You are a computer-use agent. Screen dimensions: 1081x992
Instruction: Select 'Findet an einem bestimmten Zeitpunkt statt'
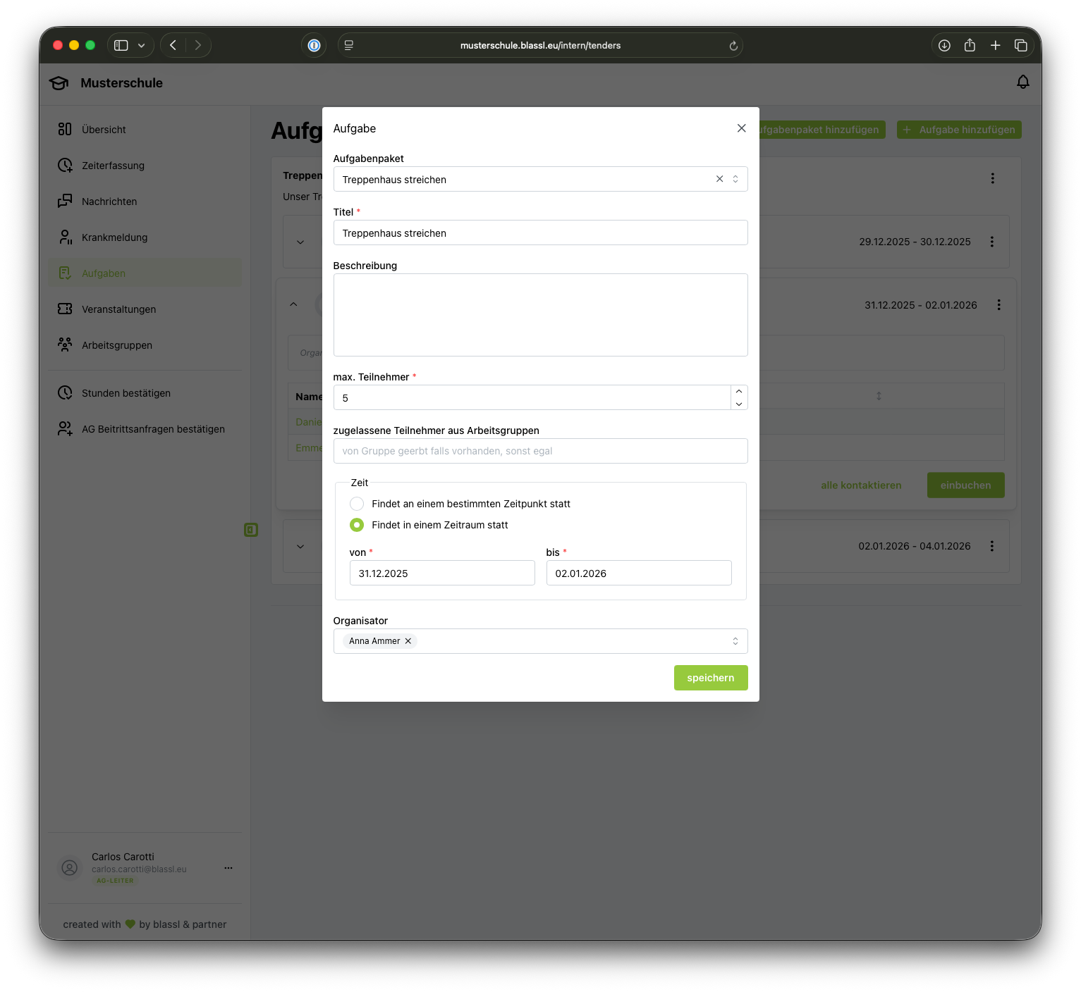[357, 504]
